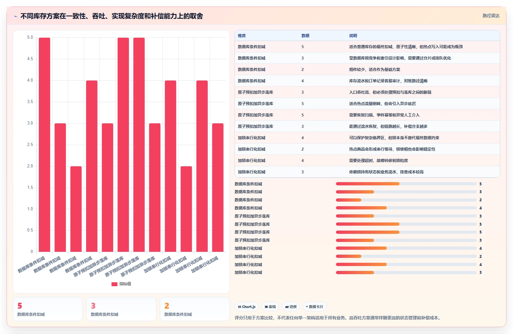The image size is (513, 334).
Task: Click the 说明 column header
Action: [x=353, y=36]
